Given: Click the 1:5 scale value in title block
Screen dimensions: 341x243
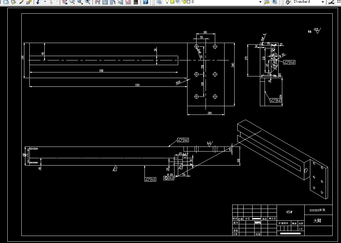Looking at the screenshot, I should (x=301, y=229).
